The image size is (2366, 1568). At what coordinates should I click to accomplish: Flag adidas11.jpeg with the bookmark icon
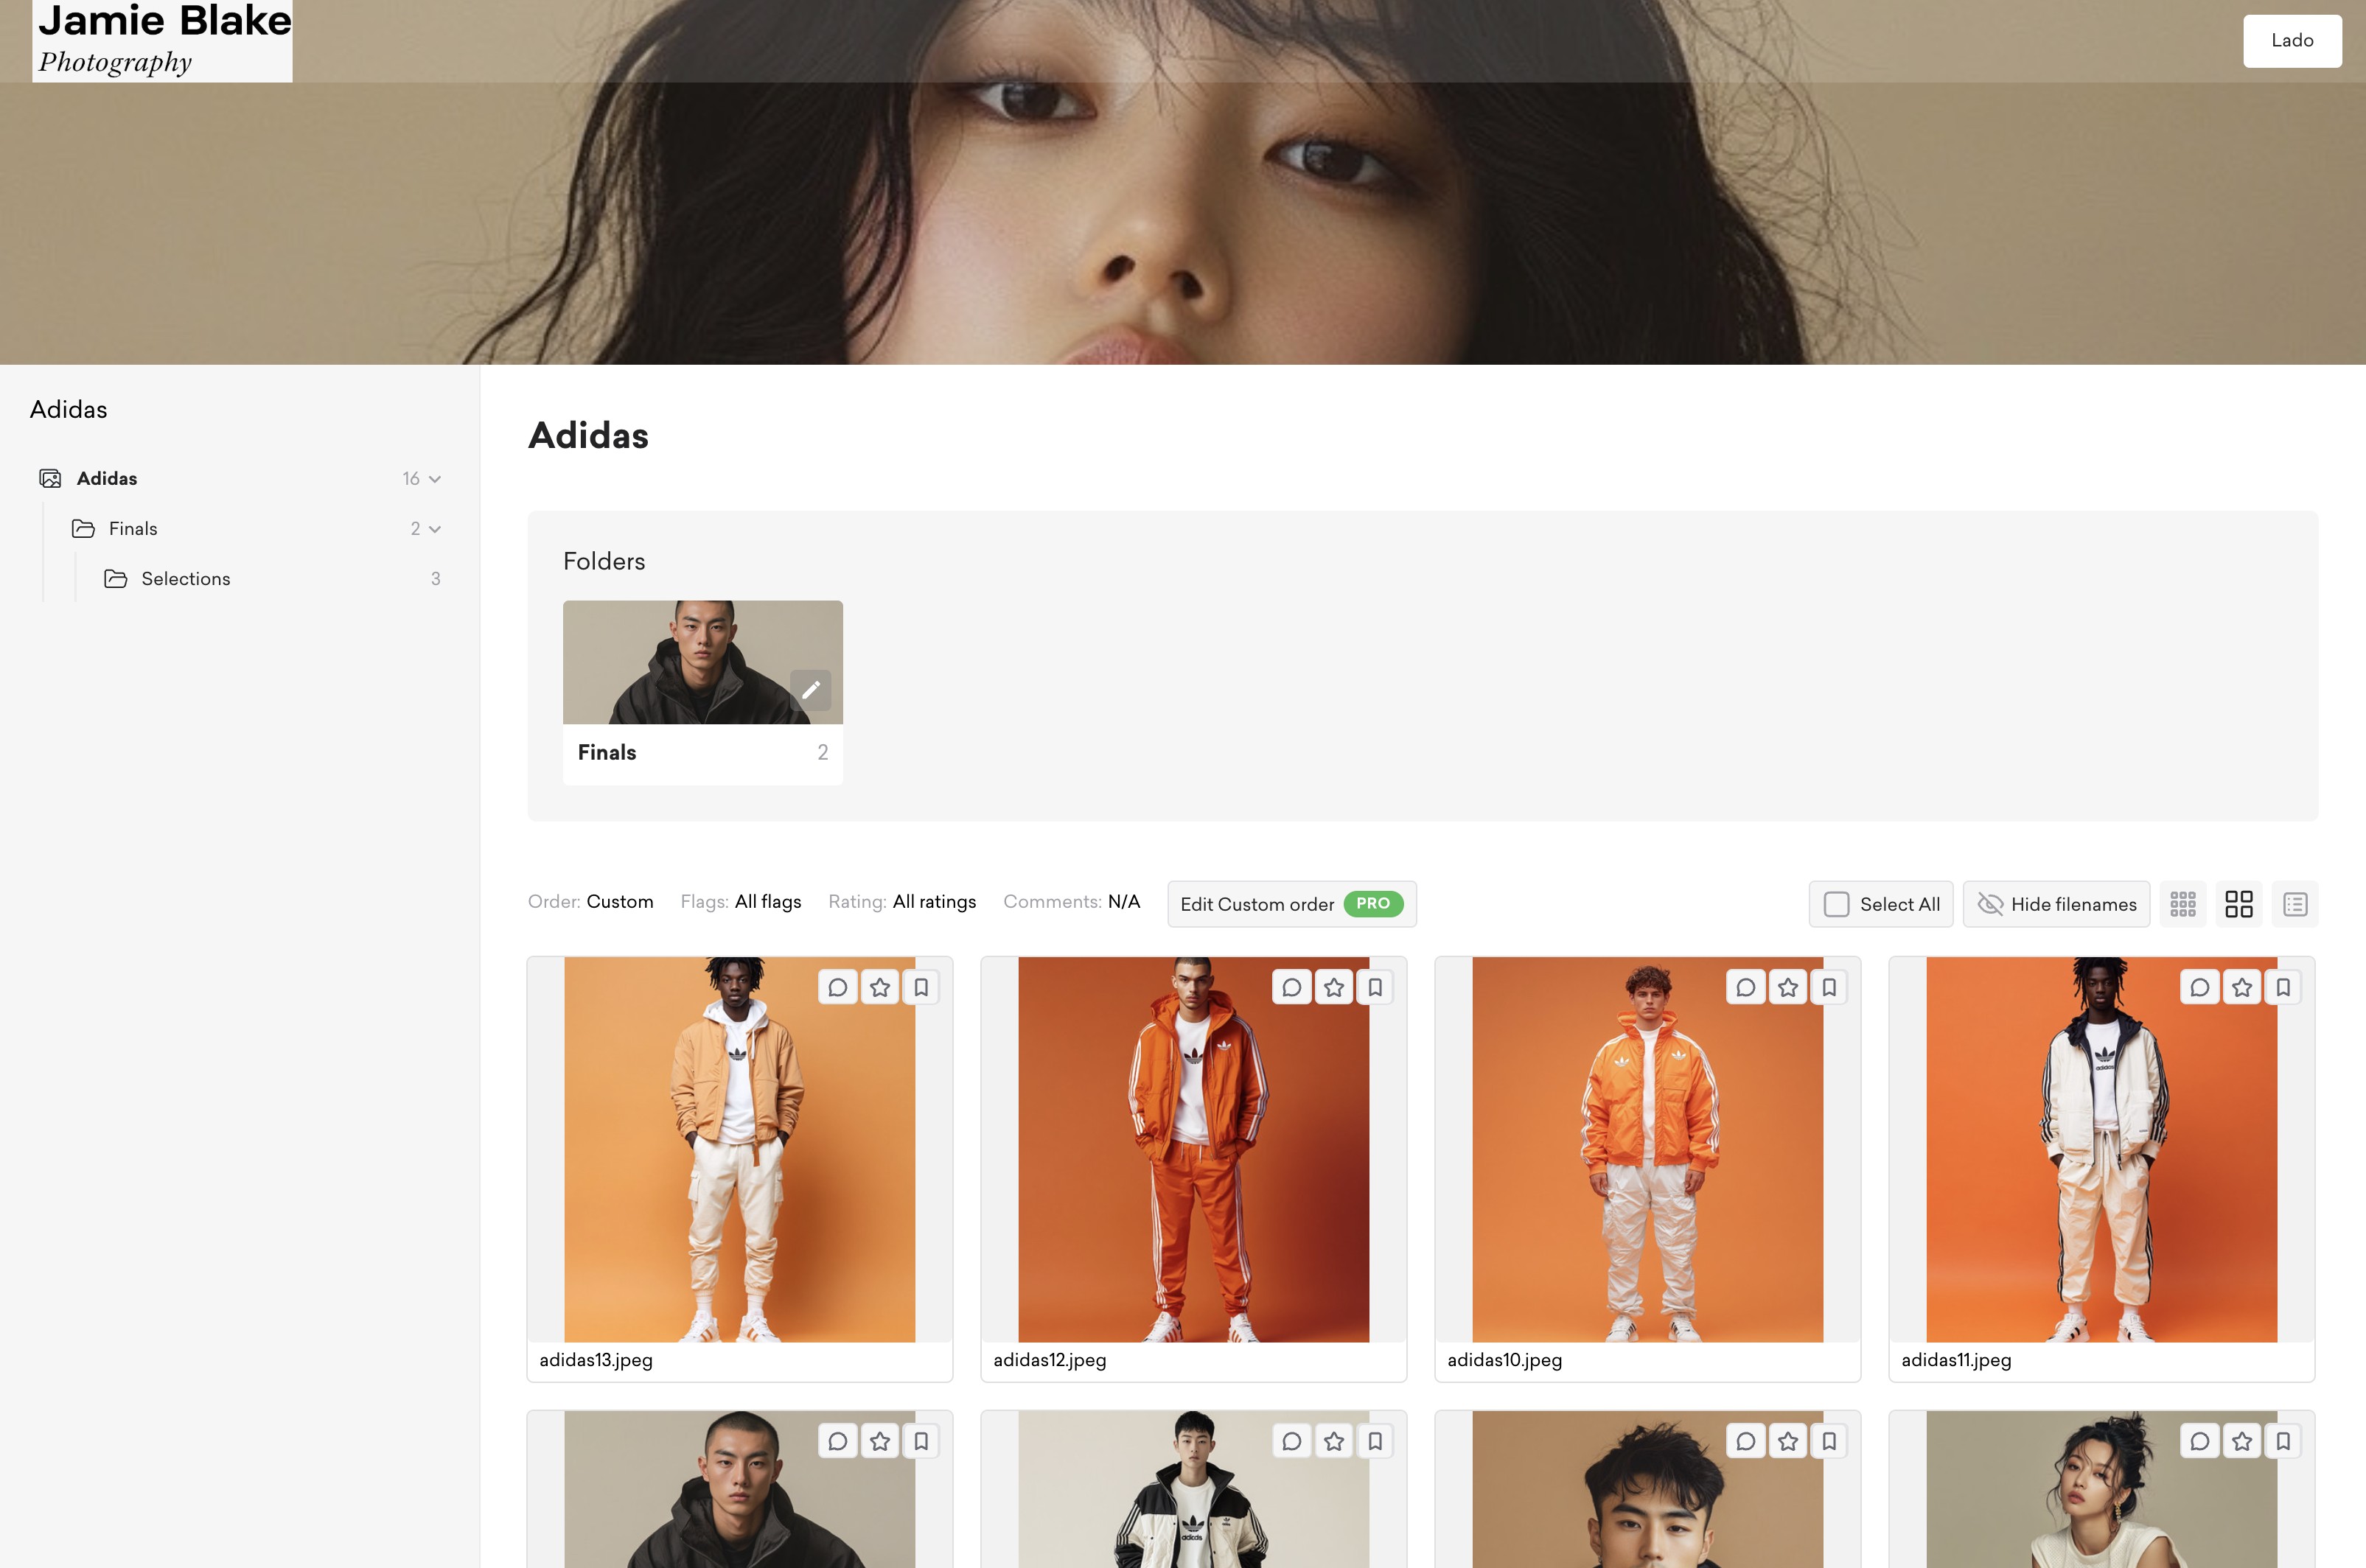click(x=2283, y=988)
